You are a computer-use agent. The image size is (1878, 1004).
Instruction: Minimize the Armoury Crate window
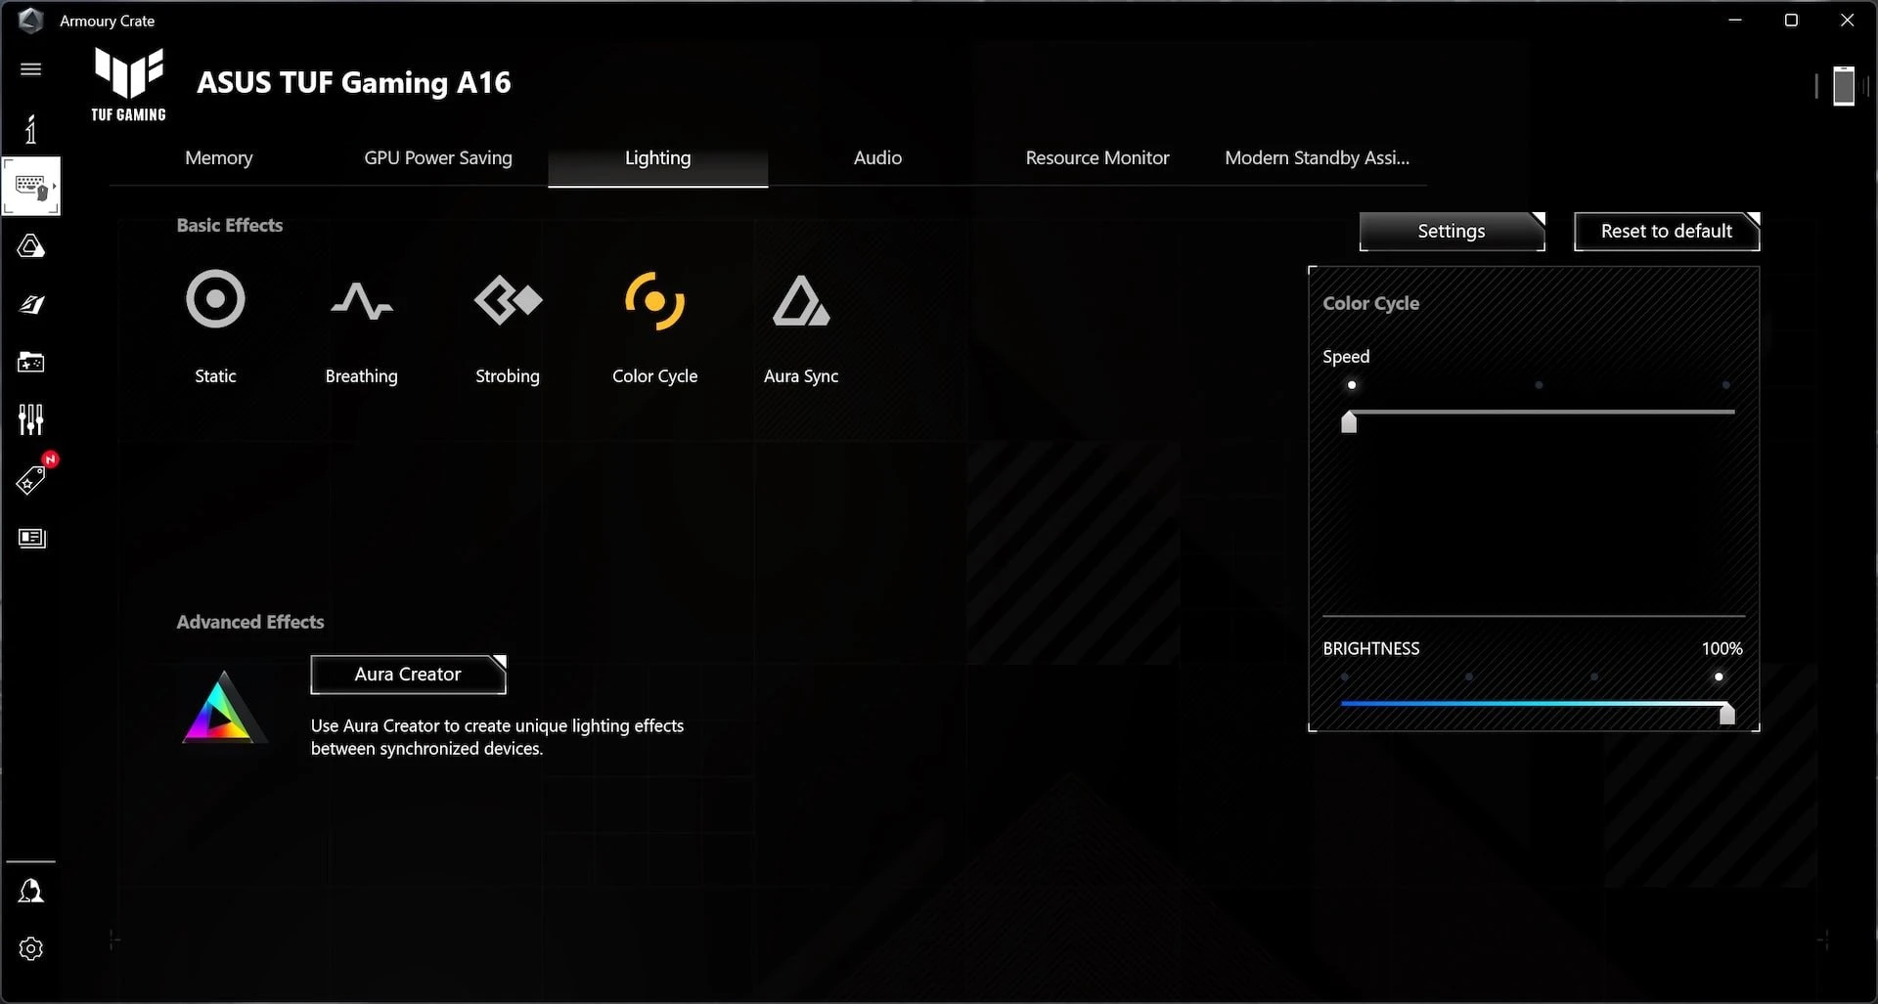click(1735, 20)
